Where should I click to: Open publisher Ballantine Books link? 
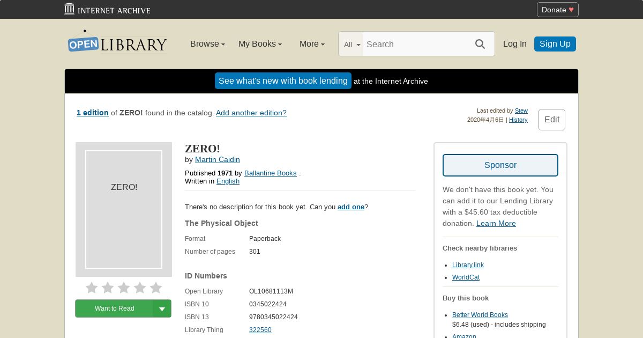tap(271, 173)
